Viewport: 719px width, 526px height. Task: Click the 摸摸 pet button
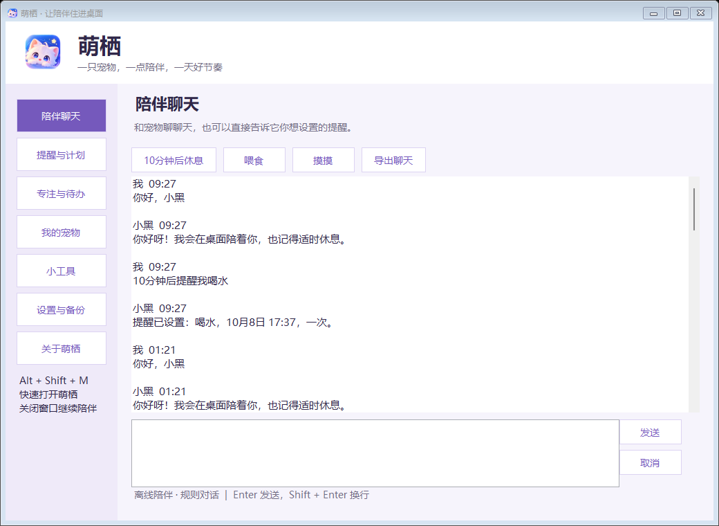[324, 160]
